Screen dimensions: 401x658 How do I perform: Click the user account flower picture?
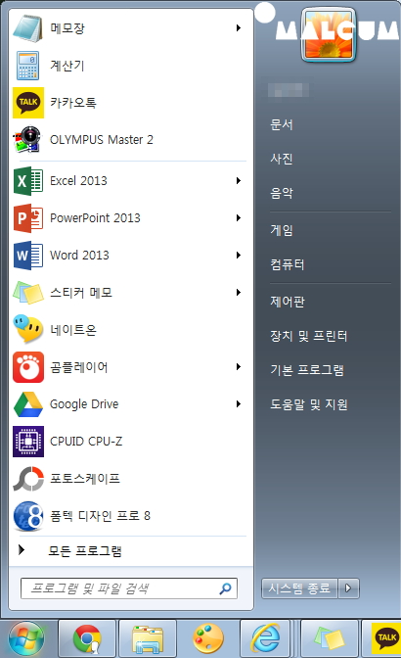329,35
